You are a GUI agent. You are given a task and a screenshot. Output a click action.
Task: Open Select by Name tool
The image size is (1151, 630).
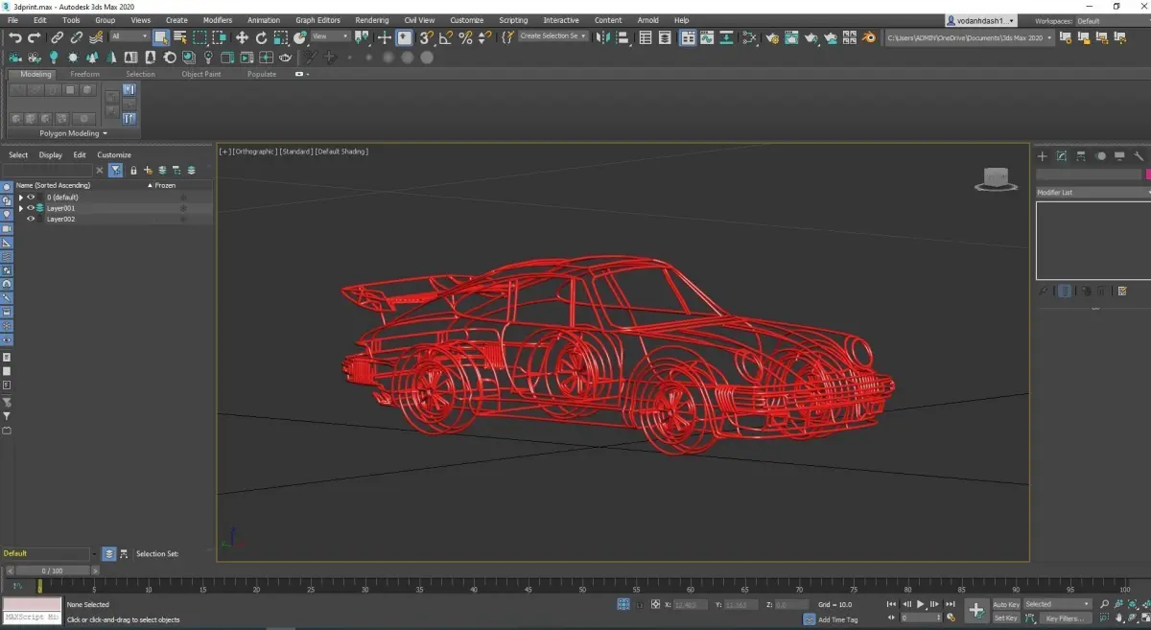coord(179,37)
